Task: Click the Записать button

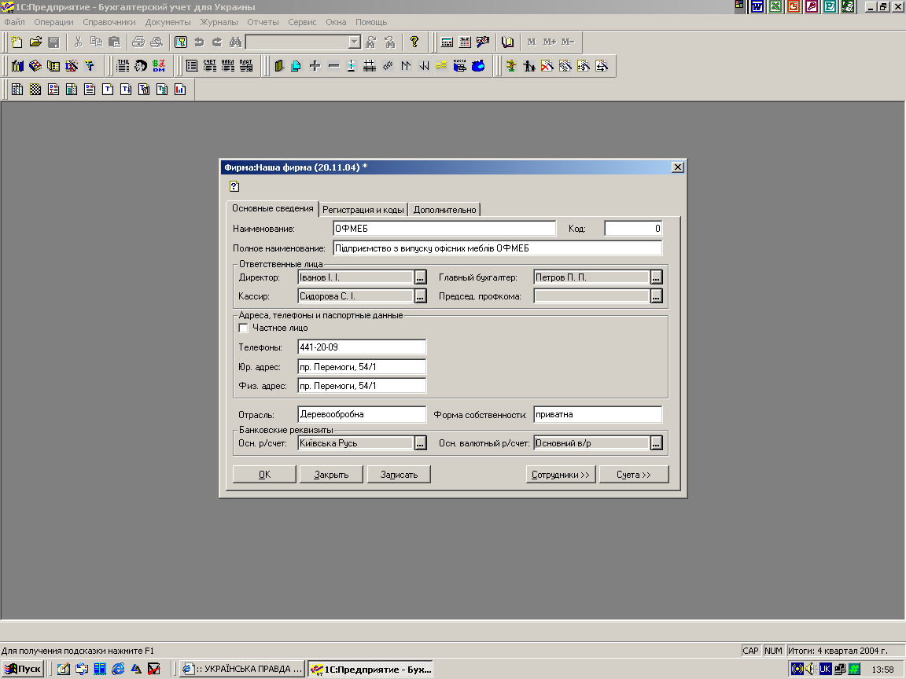Action: (399, 475)
